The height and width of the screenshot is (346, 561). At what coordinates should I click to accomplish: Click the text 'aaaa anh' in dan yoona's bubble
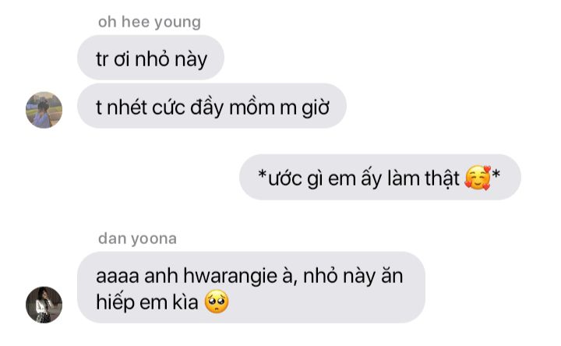(x=136, y=277)
